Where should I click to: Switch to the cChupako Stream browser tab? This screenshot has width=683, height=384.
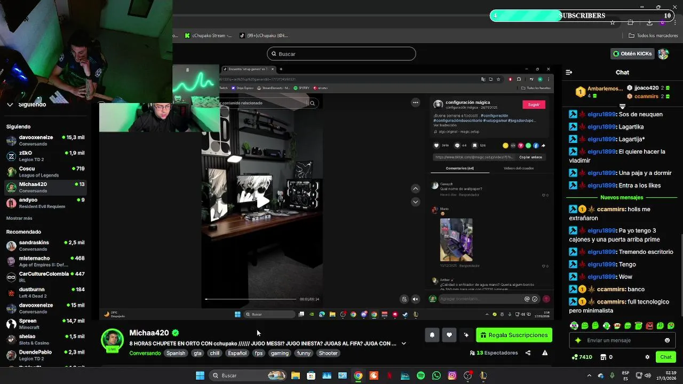pos(208,36)
